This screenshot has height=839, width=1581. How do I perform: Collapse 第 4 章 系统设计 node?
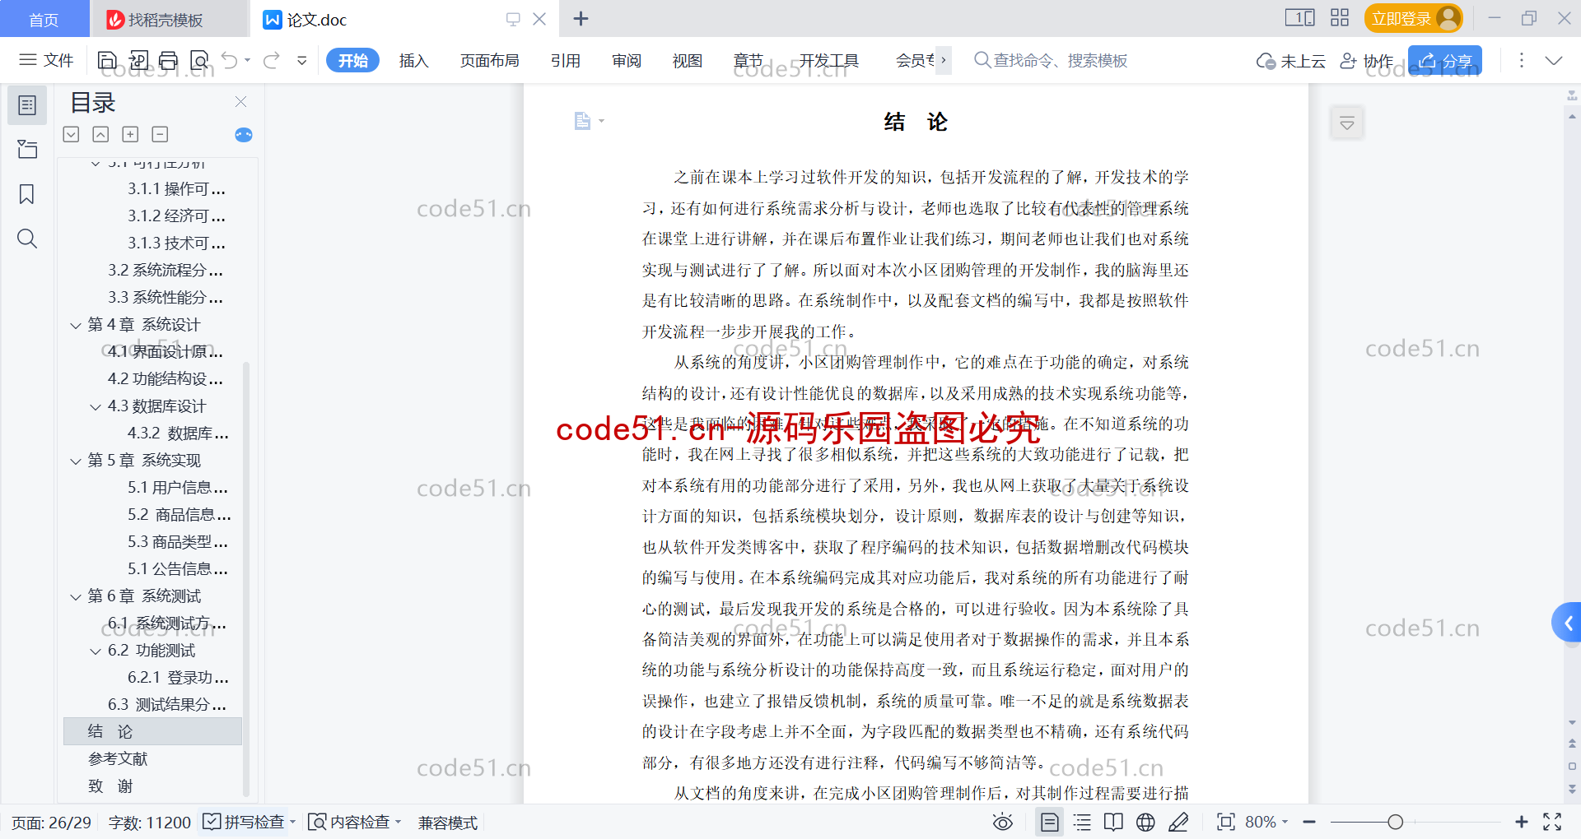(x=76, y=326)
